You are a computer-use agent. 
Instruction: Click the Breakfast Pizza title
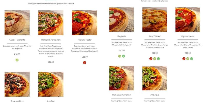click(x=17, y=101)
